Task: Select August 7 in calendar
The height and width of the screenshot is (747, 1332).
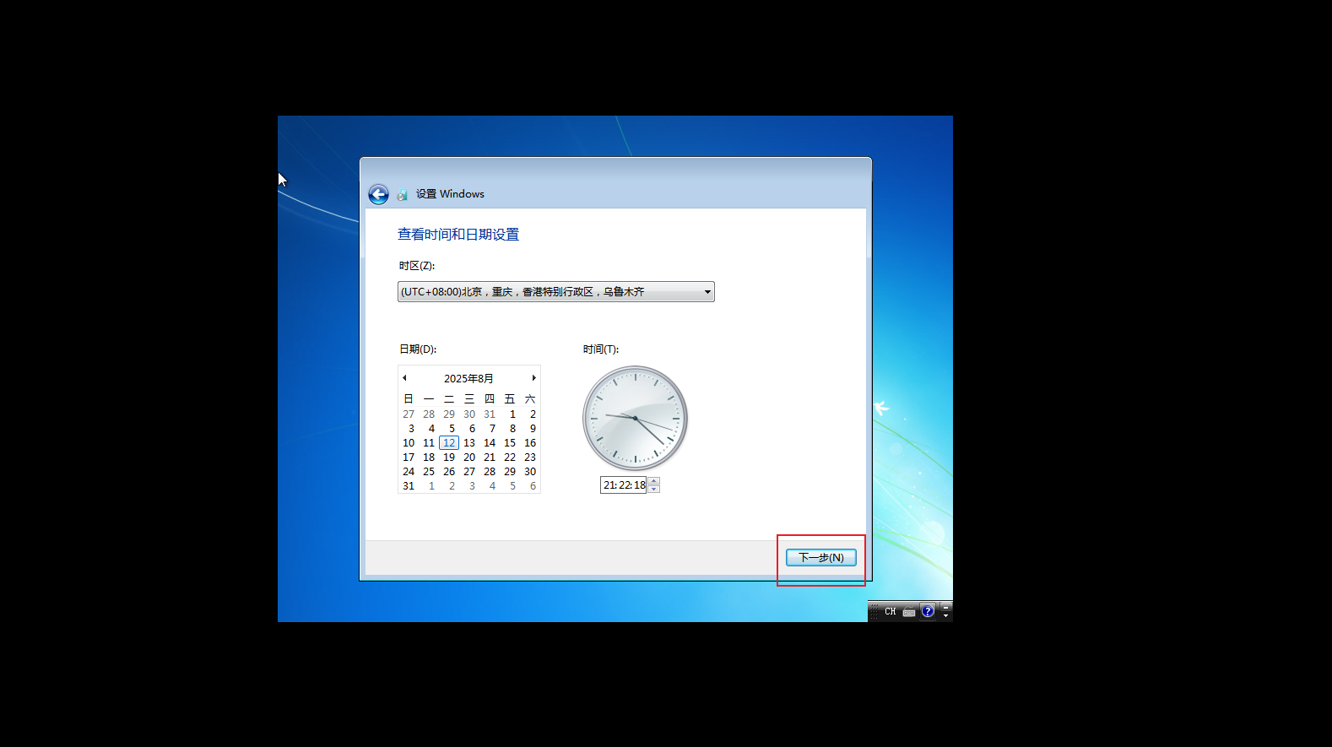Action: click(x=492, y=429)
